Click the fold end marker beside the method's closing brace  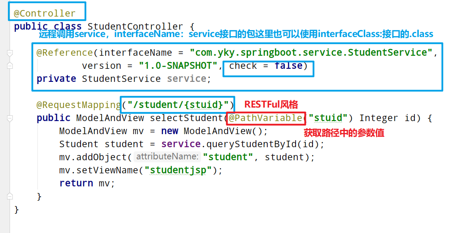click(10, 196)
